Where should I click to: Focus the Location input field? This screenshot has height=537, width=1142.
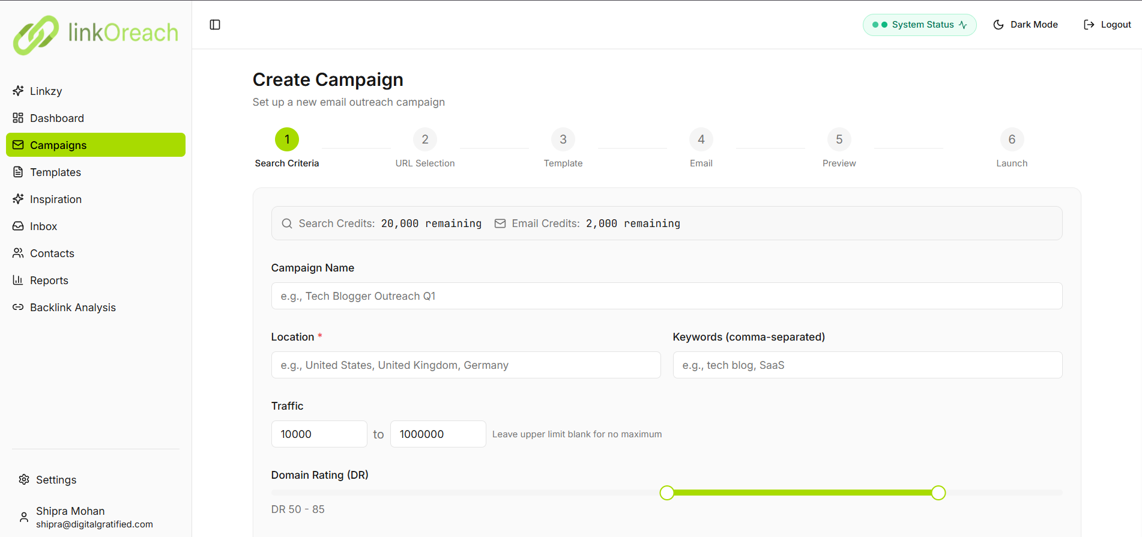466,365
